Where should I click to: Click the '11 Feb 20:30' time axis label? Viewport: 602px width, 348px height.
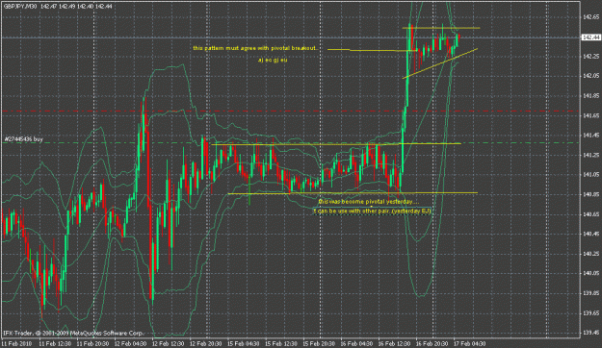tap(92, 344)
